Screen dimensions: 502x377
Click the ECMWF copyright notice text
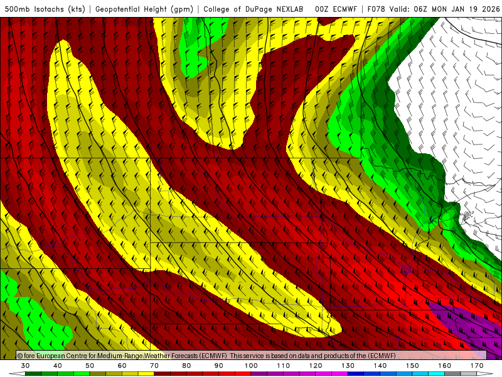tap(206, 356)
